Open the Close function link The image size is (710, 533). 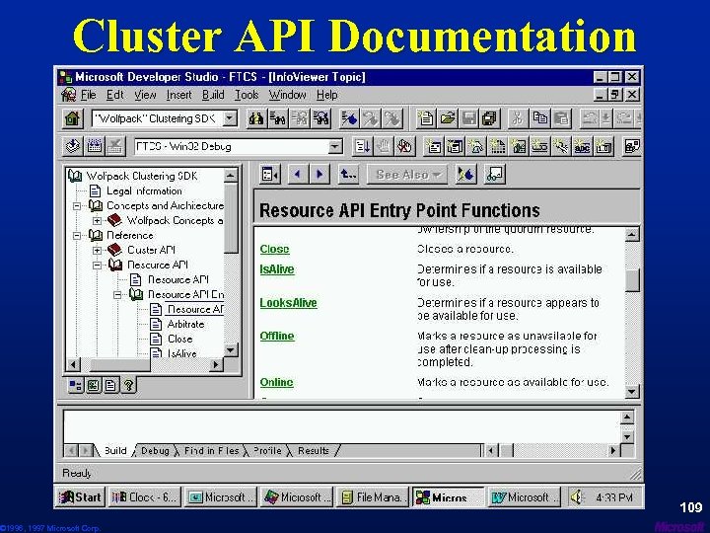tap(274, 249)
